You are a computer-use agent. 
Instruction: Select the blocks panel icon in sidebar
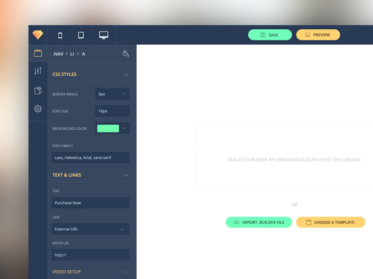pos(38,53)
